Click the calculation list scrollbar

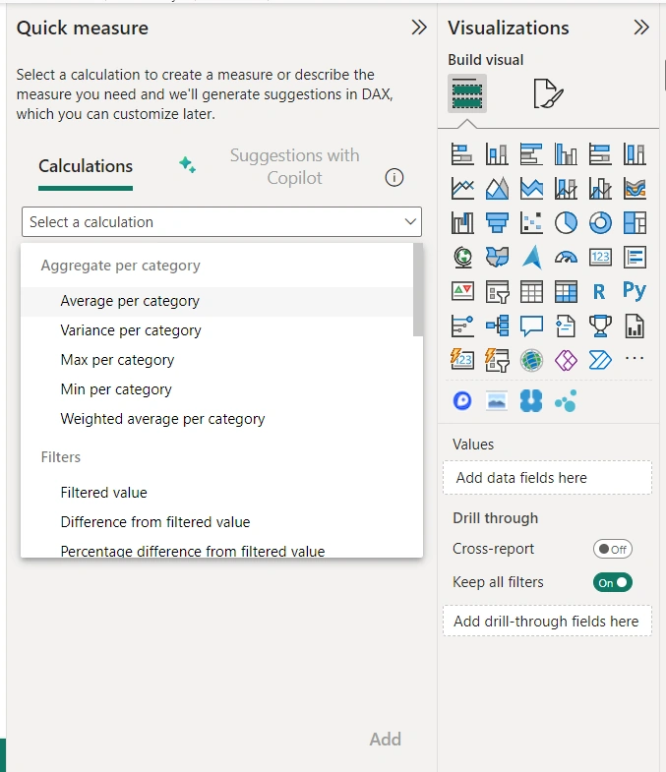[x=418, y=289]
